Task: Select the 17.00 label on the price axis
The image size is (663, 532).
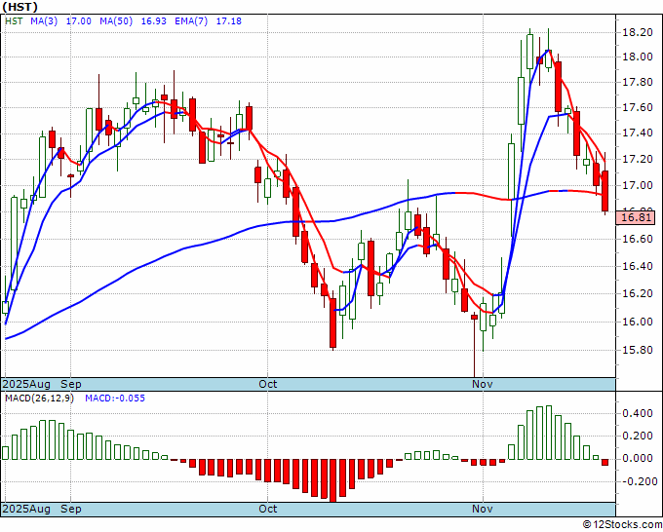Action: (638, 185)
